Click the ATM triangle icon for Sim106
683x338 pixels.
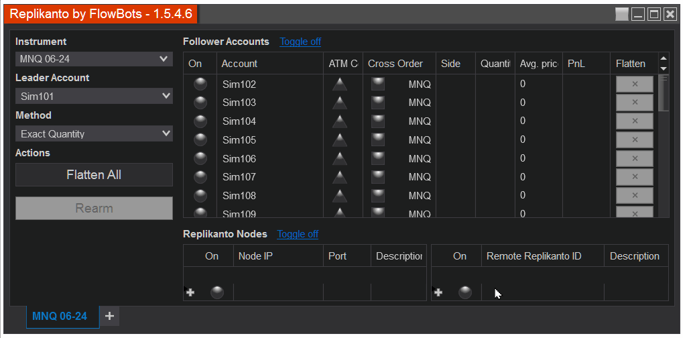click(339, 158)
